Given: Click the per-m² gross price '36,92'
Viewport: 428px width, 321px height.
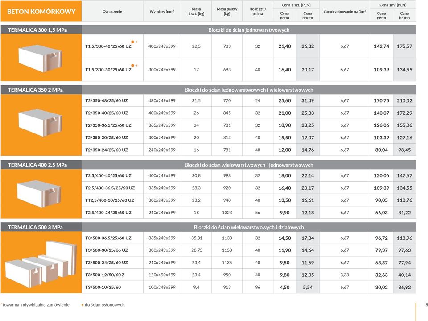Looking at the screenshot, I should [404, 287].
